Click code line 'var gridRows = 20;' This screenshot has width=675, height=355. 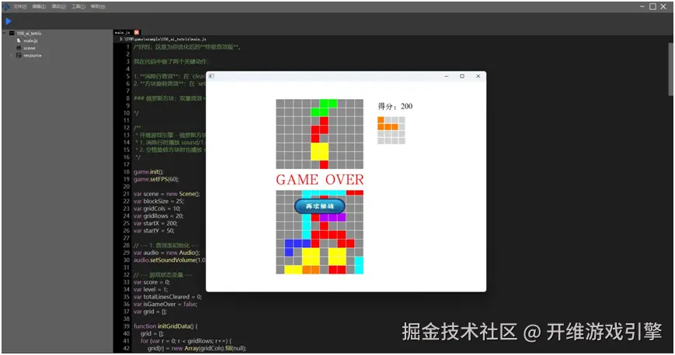(158, 215)
